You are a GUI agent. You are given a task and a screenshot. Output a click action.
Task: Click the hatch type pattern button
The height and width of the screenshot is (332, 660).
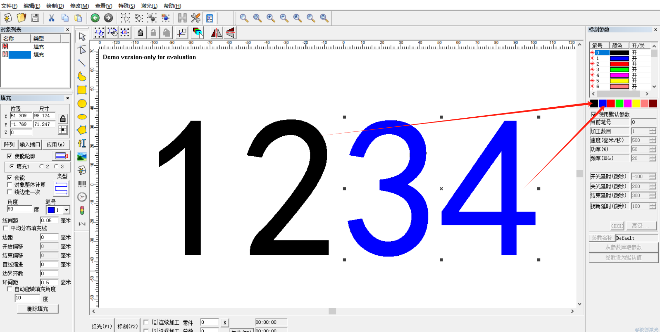pyautogui.click(x=61, y=188)
